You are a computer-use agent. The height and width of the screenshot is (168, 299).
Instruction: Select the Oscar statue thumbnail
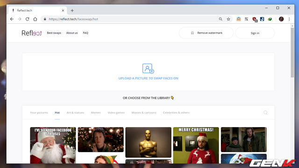(149, 142)
